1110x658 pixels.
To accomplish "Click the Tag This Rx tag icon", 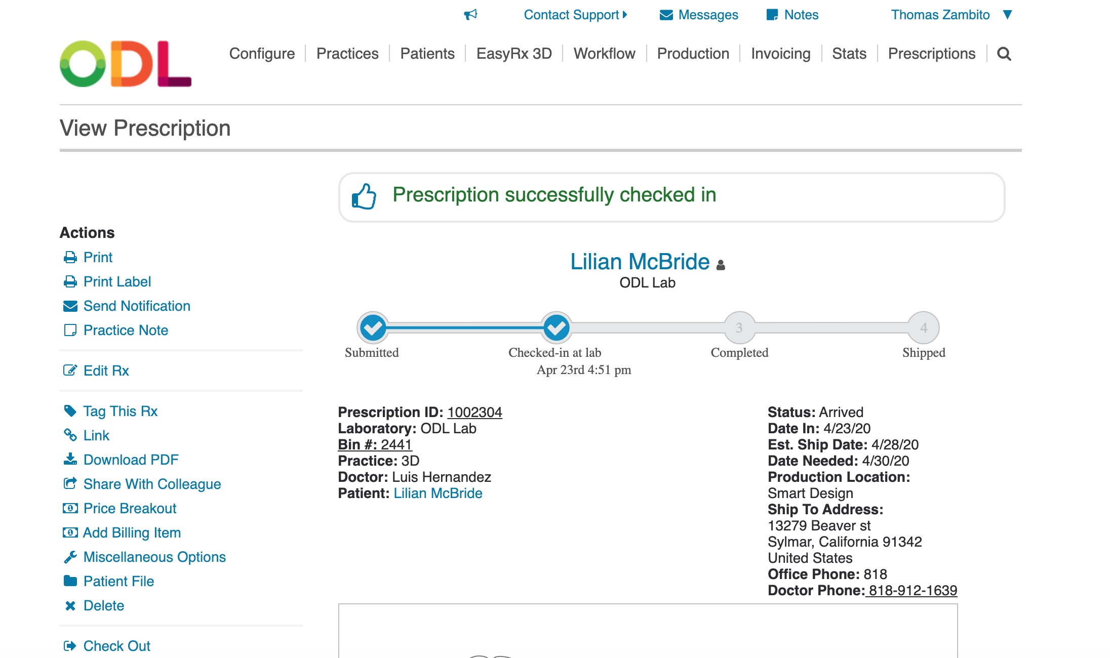I will [x=70, y=411].
